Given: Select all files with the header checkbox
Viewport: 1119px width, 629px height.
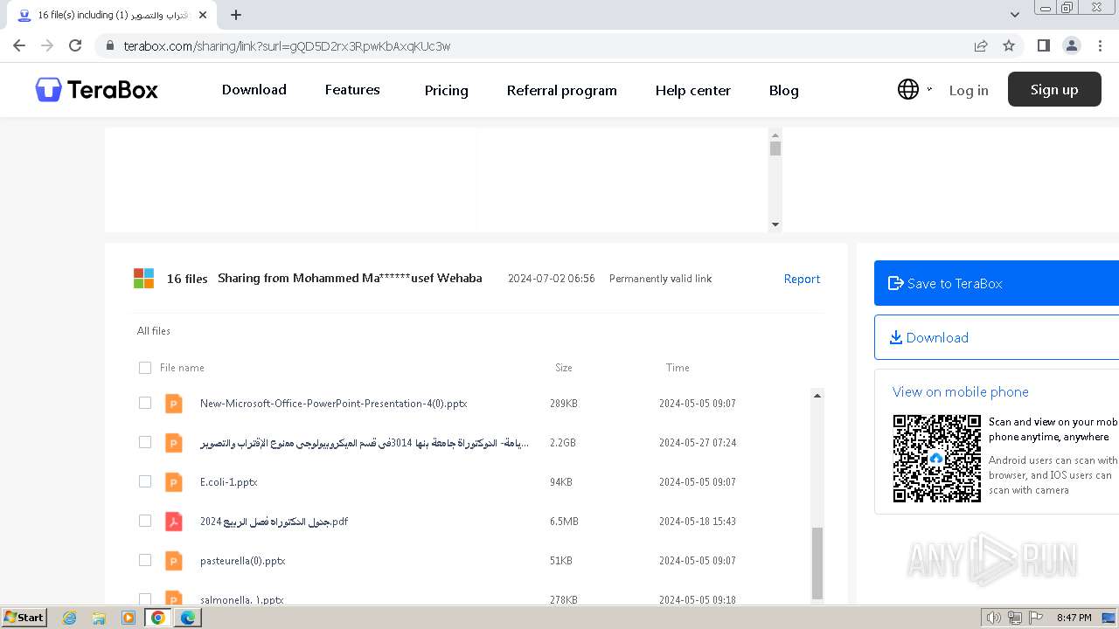Looking at the screenshot, I should point(145,368).
